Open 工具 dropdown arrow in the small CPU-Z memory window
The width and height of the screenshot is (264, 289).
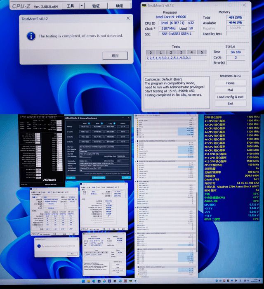pyautogui.click(x=108, y=229)
